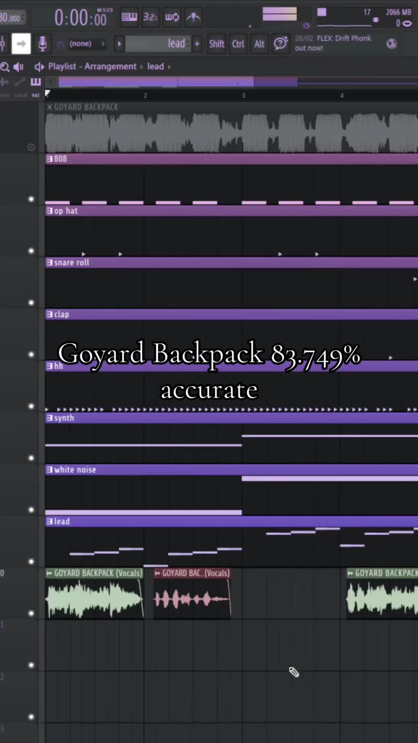Add new pattern with plus button
Screen dimensions: 418x743
coord(197,44)
